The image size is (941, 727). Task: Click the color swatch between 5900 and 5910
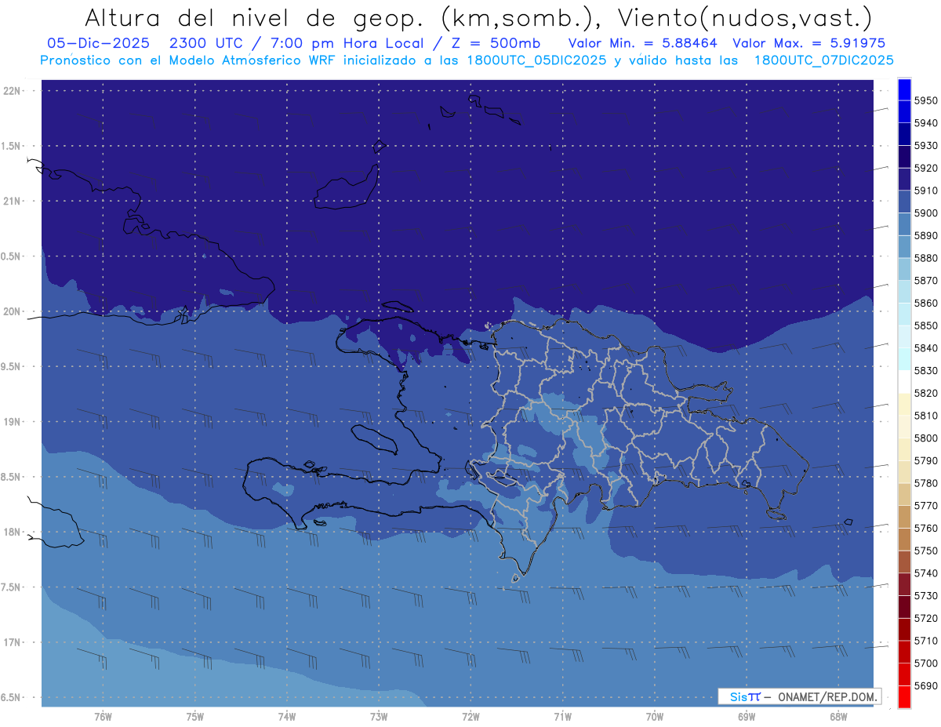(904, 202)
